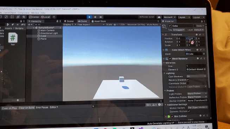Open Mesh field object picker circle
Image resolution: width=230 pixels, height=129 pixels.
(x=204, y=54)
